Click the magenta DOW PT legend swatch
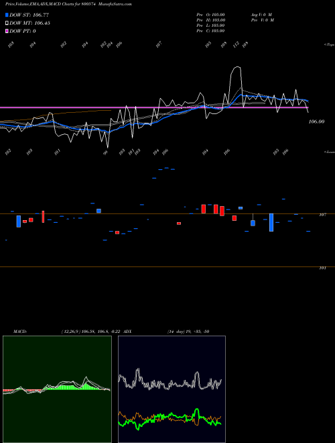Screen dimensions: 335x443 pos(7,31)
